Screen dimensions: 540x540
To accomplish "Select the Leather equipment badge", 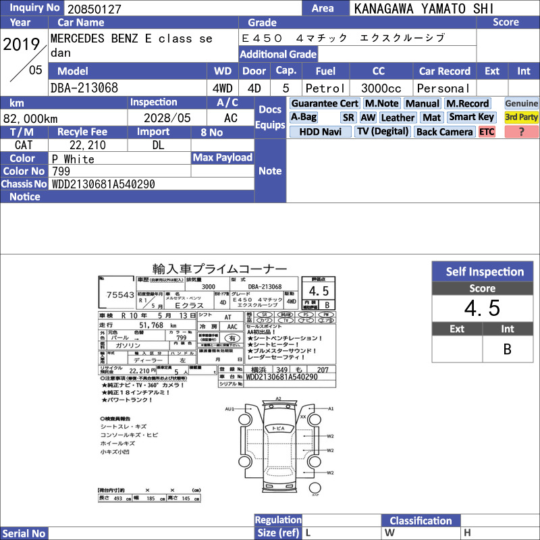I will 398,117.
